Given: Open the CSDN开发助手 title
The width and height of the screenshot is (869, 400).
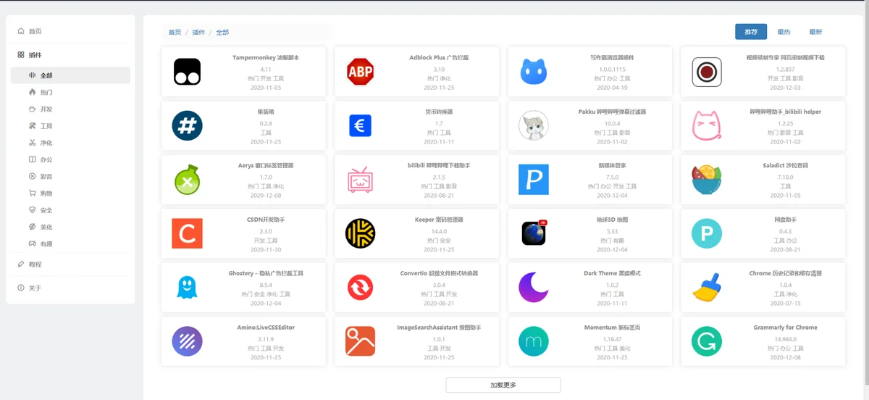Looking at the screenshot, I should 266,219.
